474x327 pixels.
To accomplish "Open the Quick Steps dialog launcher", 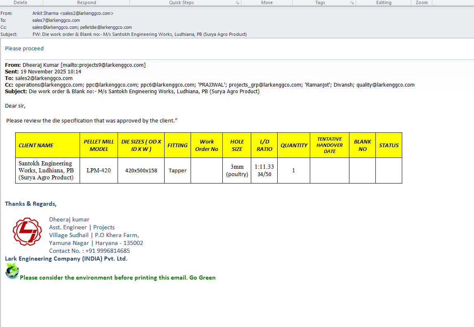I will click(x=237, y=3).
